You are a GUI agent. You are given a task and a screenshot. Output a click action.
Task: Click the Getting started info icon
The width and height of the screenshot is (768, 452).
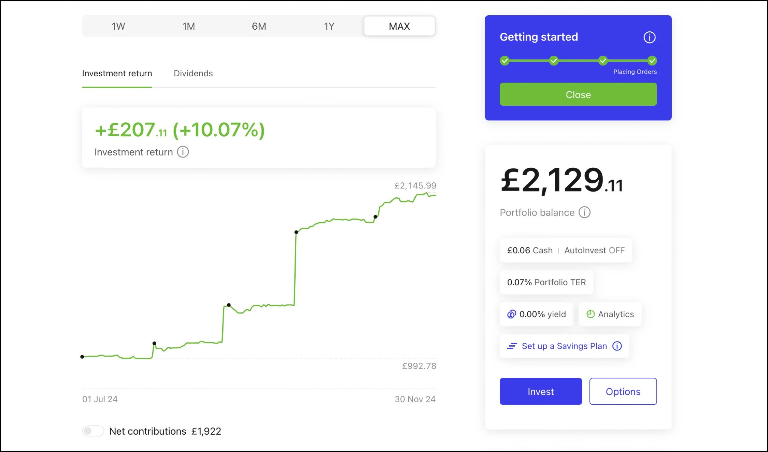coord(649,37)
